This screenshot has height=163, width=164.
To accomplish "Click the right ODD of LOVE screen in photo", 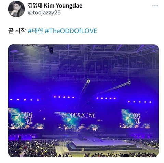I will 135,119.
